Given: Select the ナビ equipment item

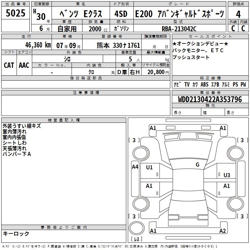Looking at the screenshot, I should pos(177,85).
